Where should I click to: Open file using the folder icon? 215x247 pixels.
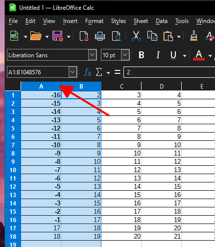36,36
